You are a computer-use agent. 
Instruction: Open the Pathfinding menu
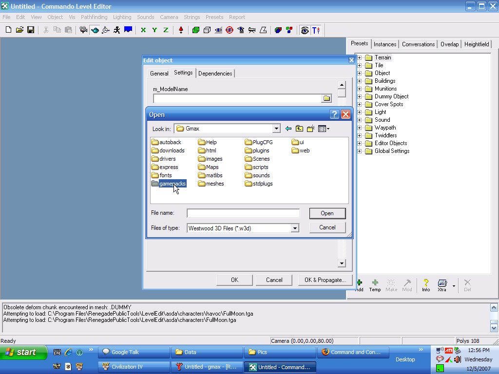pos(94,17)
